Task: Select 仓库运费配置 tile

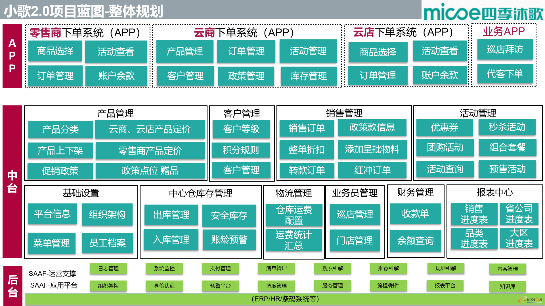Action: tap(294, 215)
